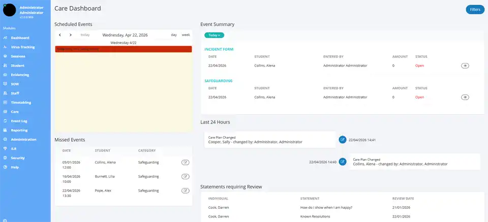Click the Event Log clipboard icon

[5, 121]
